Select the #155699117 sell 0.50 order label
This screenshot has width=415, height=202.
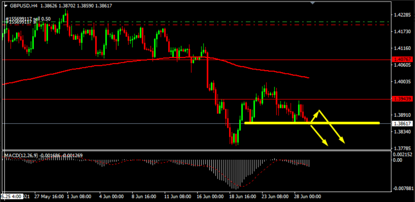tap(29, 19)
